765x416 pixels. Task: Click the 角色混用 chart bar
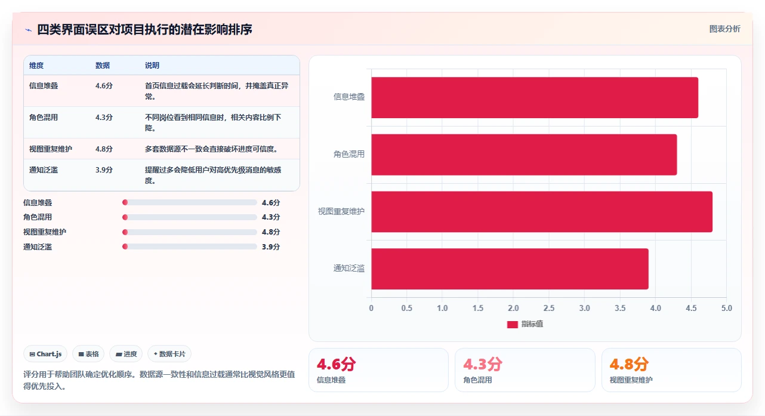pos(524,155)
